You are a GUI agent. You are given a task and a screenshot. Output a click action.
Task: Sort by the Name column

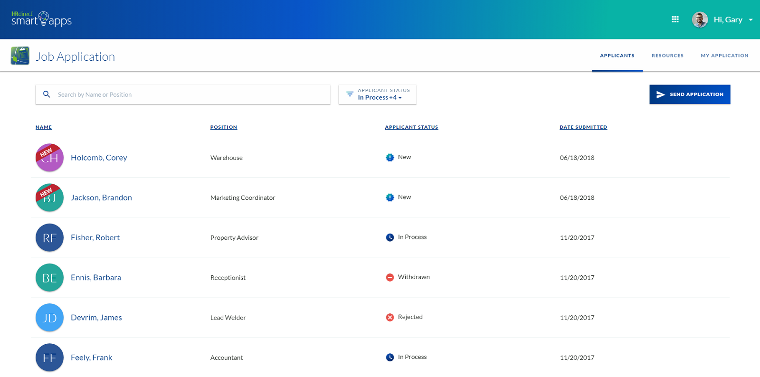coord(44,127)
